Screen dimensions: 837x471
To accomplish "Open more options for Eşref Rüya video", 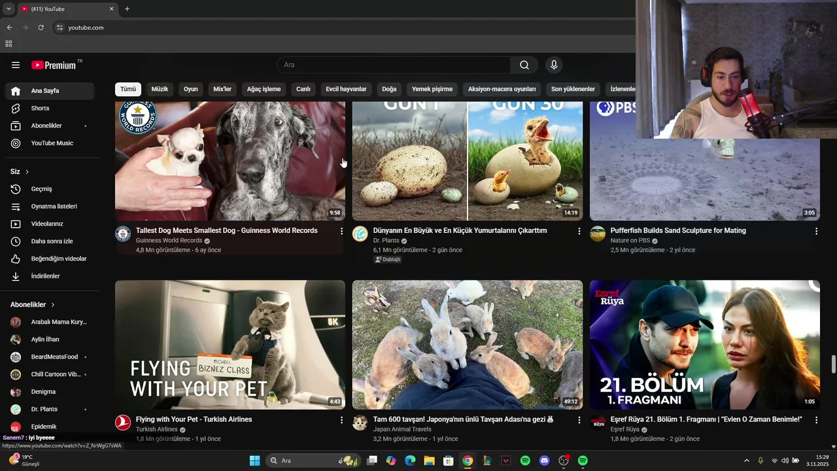I will (x=816, y=420).
